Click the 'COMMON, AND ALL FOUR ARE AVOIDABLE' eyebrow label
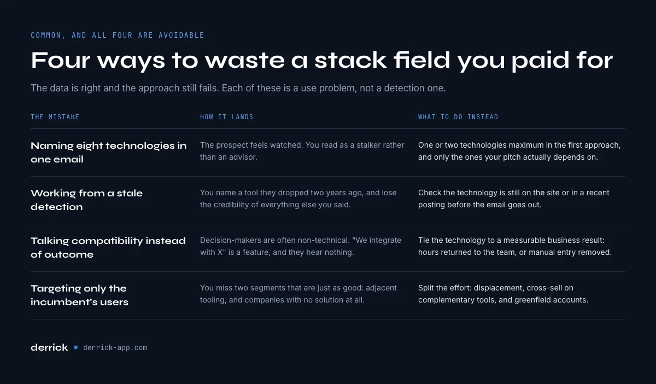The width and height of the screenshot is (656, 384). 118,35
